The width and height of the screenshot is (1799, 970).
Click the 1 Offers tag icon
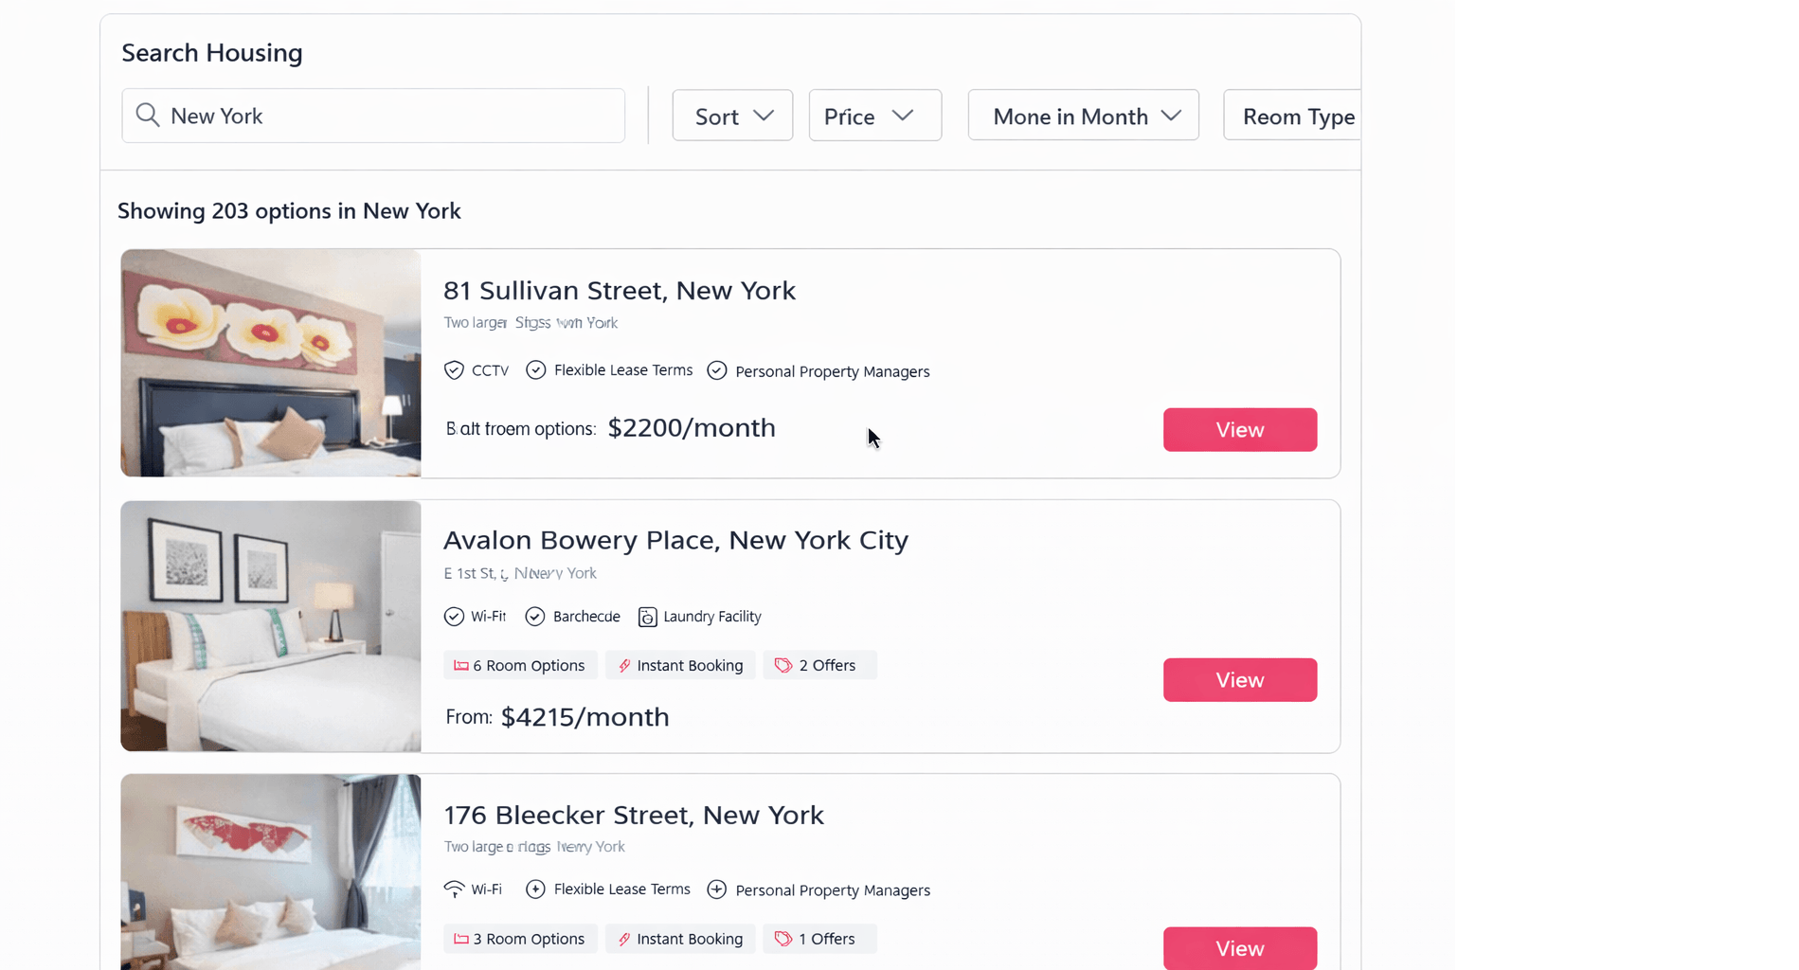783,939
